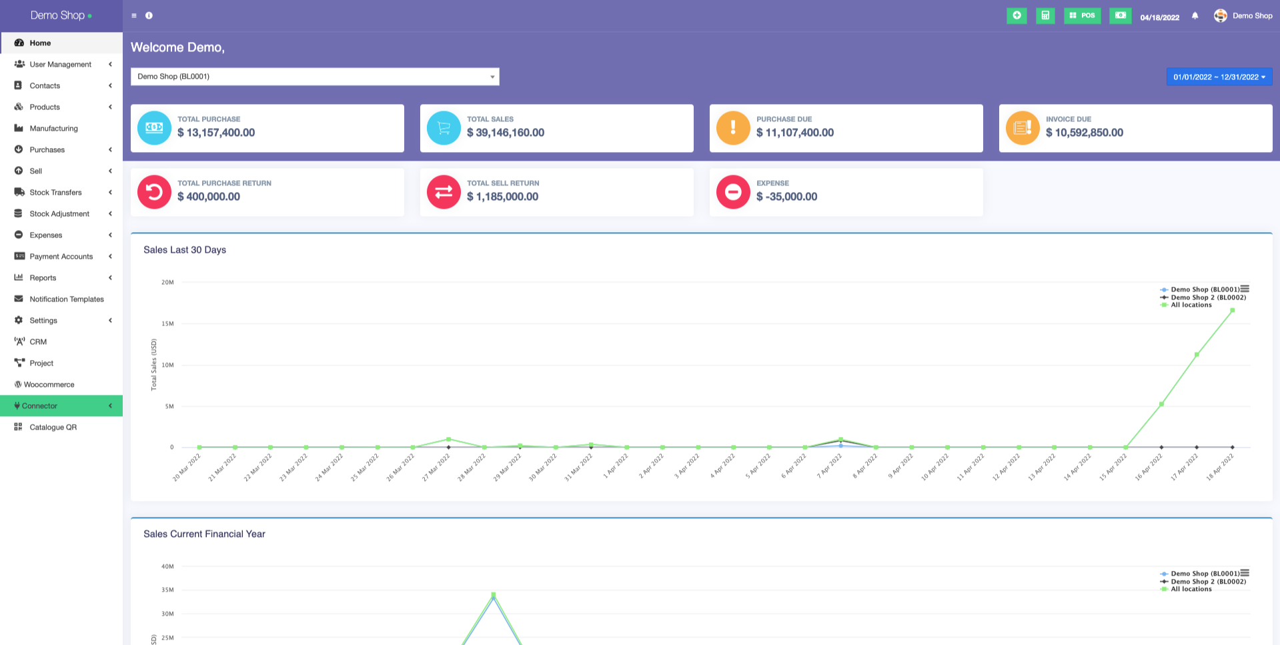Click the Sell arrow-up icon
The height and width of the screenshot is (645, 1280).
point(19,171)
